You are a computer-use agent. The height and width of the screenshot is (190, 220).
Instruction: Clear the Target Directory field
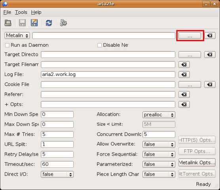(x=210, y=55)
